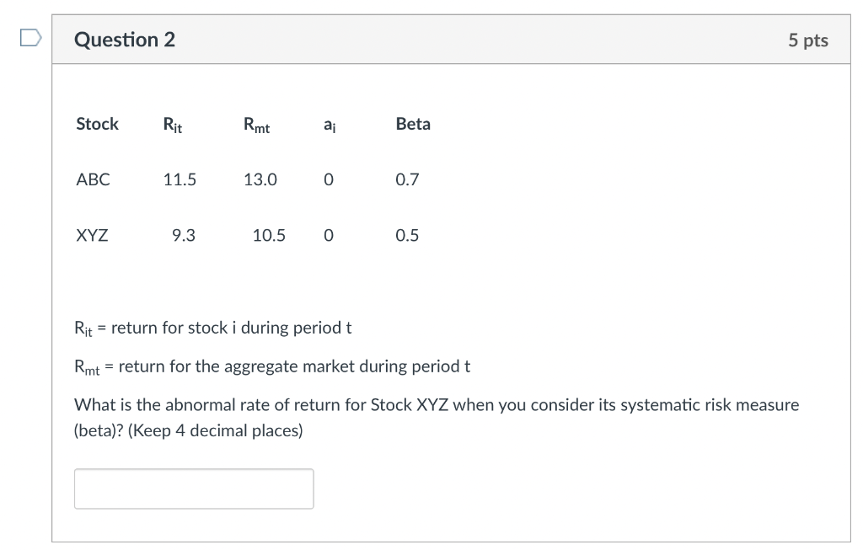Click the 0.5 beta value
Screen dimensions: 863x550
(x=407, y=236)
